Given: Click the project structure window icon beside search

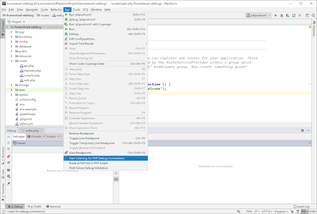Looking at the screenshot, I should (x=307, y=15).
